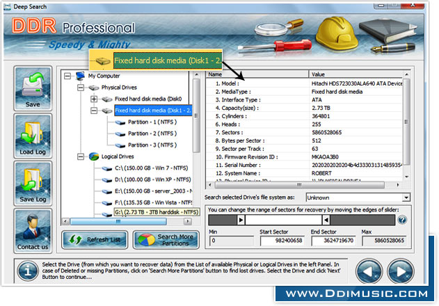Go back with left arrow button

(x=369, y=271)
